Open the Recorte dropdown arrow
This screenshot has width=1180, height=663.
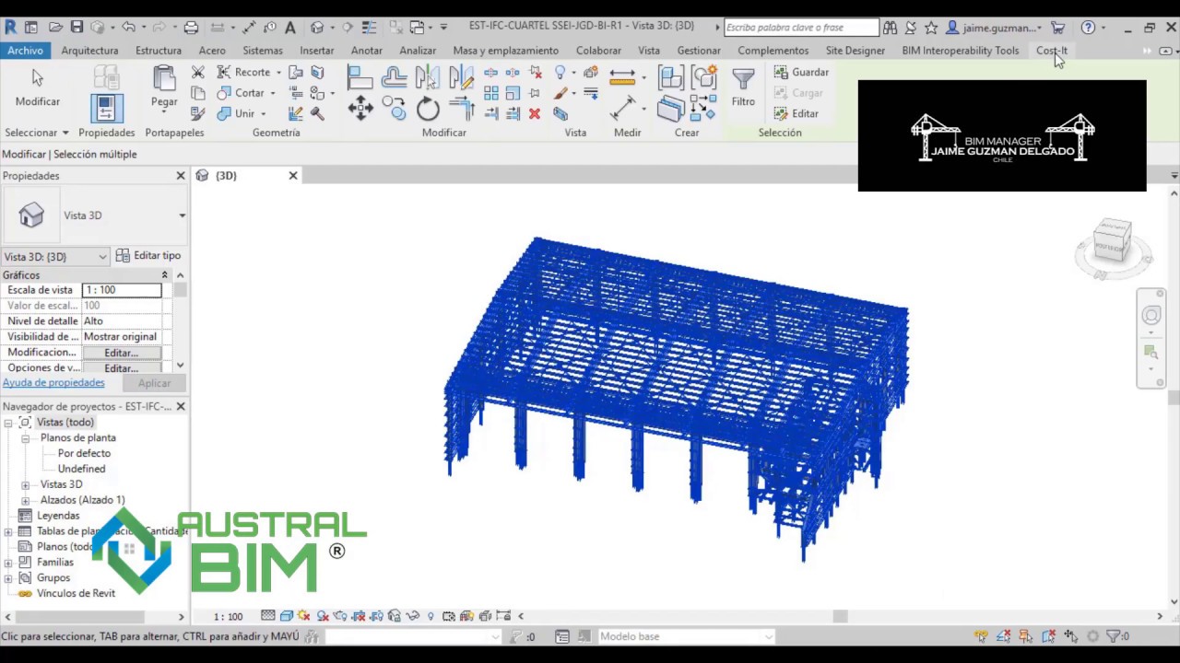[277, 72]
